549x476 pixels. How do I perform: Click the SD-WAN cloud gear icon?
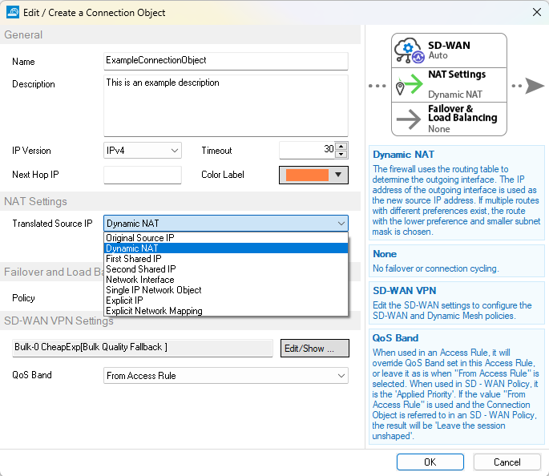point(409,50)
